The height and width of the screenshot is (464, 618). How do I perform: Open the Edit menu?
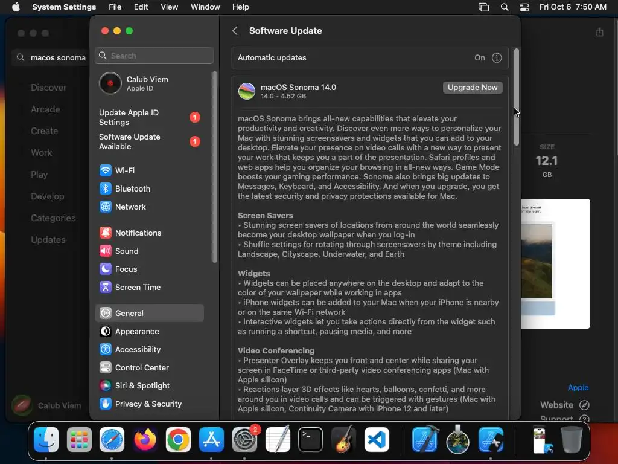pos(141,7)
